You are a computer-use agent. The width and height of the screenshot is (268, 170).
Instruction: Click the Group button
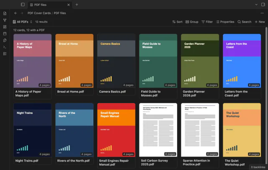click(x=192, y=22)
